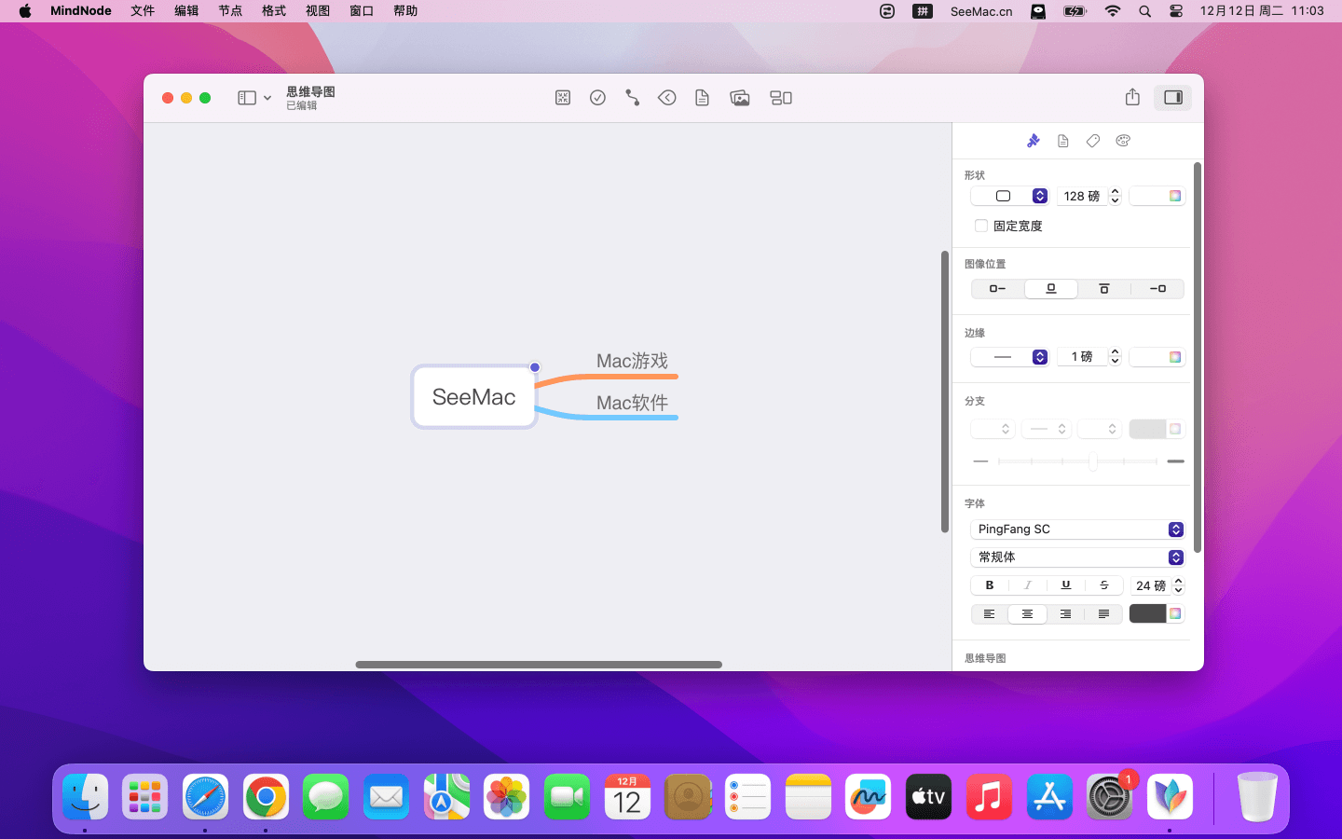Click the image picker toolbar icon
The height and width of the screenshot is (839, 1342).
tap(740, 98)
